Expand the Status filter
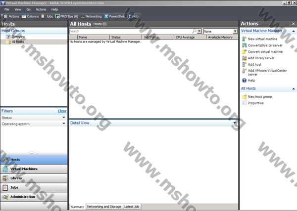Image resolution: width=297 pixels, height=211 pixels. 64,118
